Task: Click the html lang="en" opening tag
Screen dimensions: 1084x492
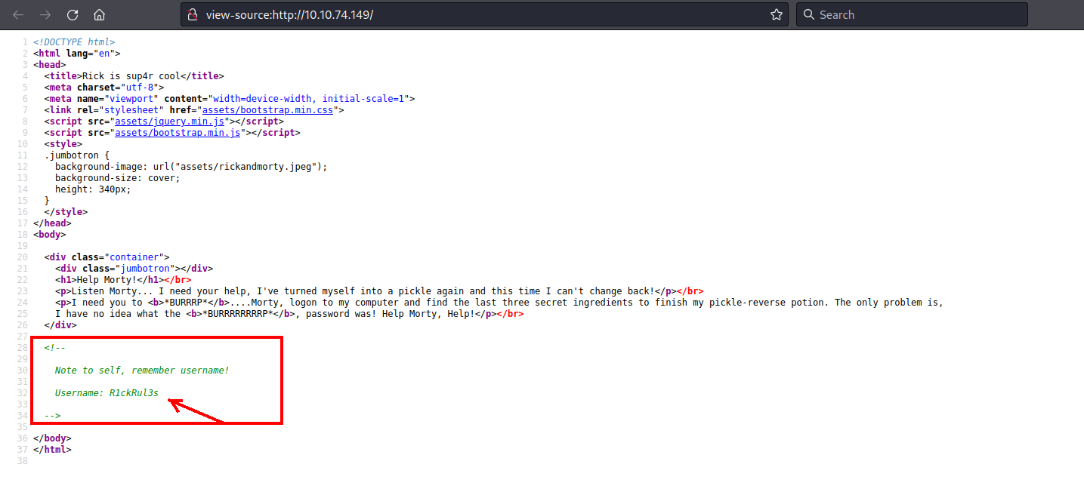Action: click(x=77, y=54)
